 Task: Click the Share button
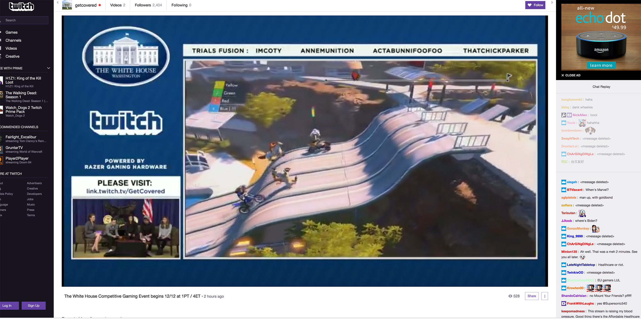531,296
